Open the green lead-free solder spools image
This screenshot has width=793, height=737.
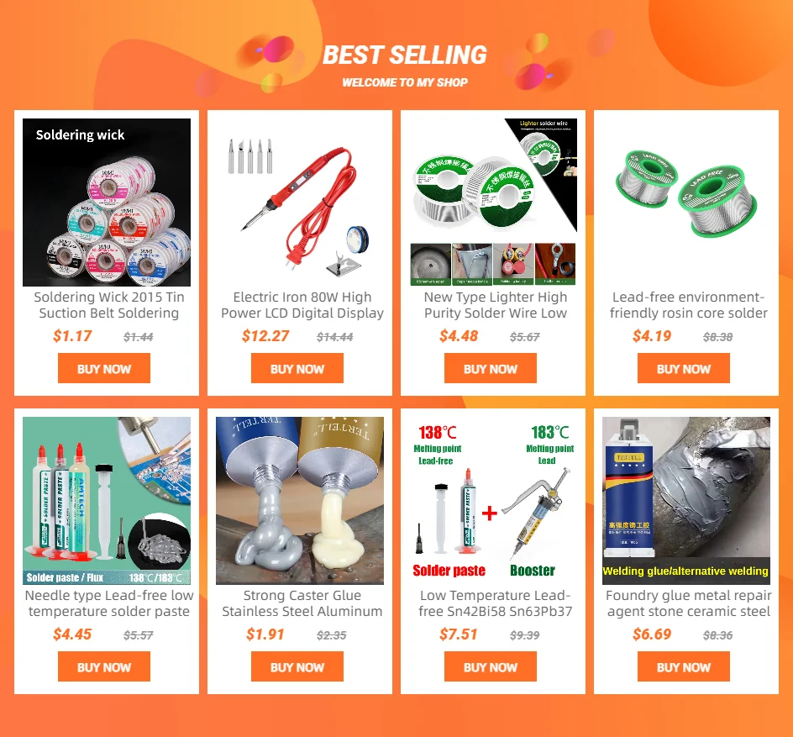pyautogui.click(x=686, y=203)
